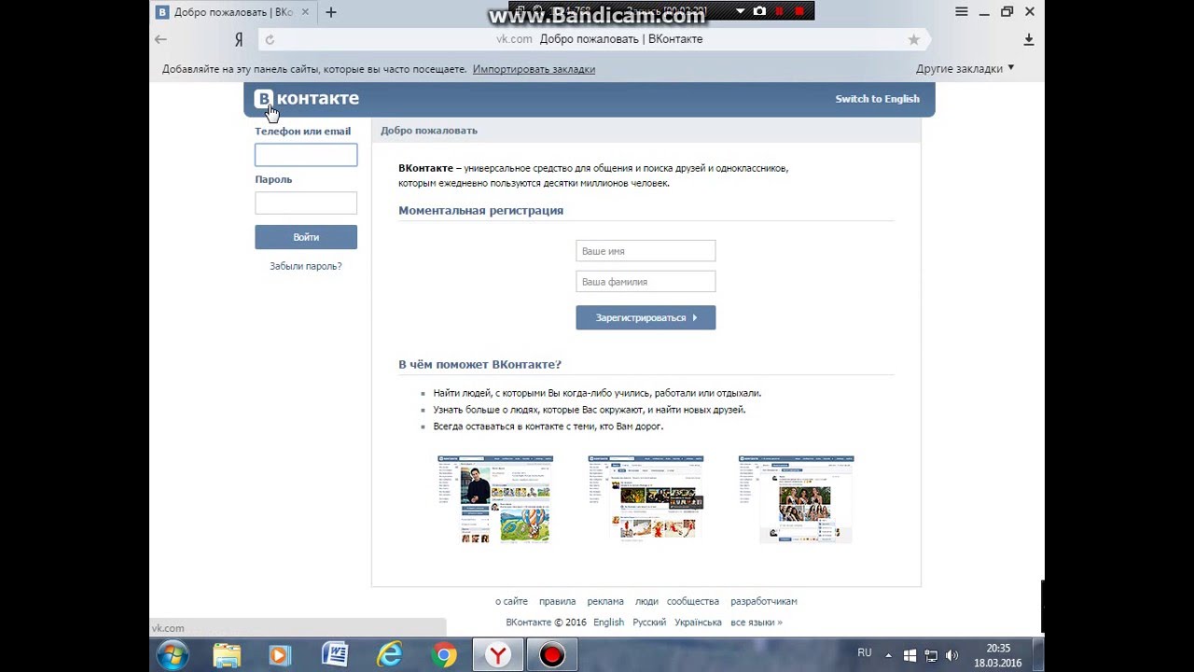The width and height of the screenshot is (1194, 672).
Task: Reload the page with refresh icon
Action: [270, 39]
